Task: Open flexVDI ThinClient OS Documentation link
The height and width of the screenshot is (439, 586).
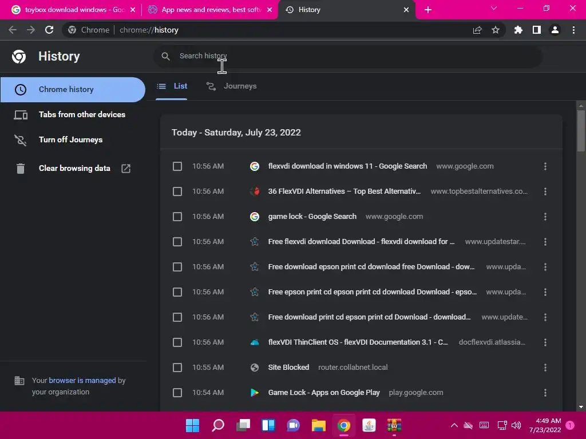Action: (358, 342)
